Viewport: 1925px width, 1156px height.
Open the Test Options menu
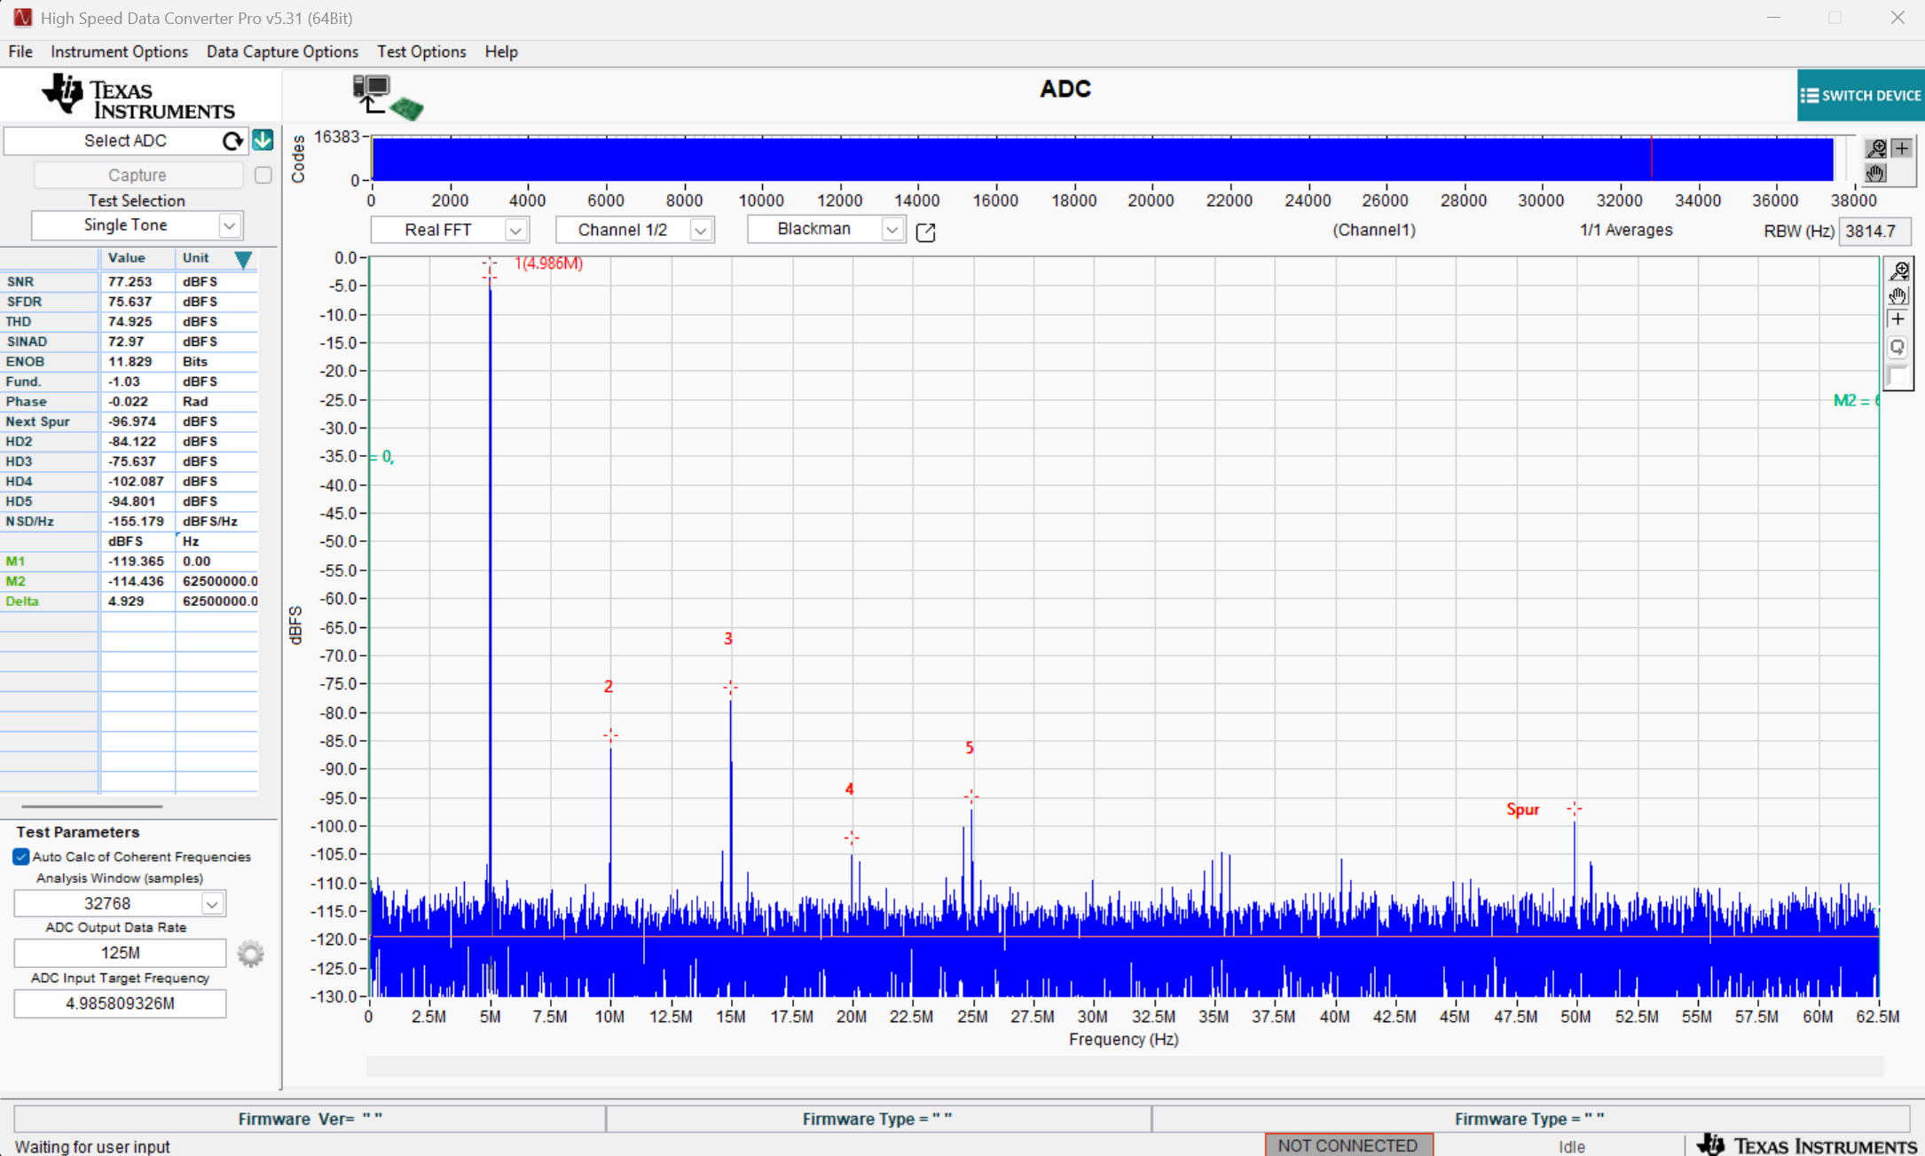[x=421, y=51]
